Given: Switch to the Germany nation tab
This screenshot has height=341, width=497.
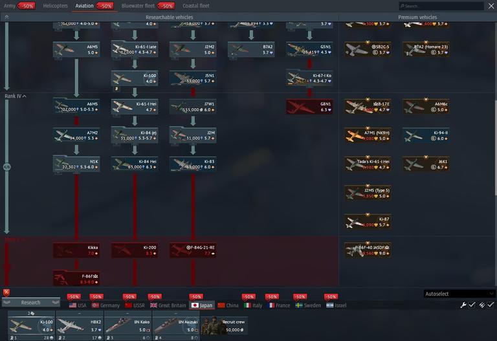Looking at the screenshot, I should tap(106, 305).
